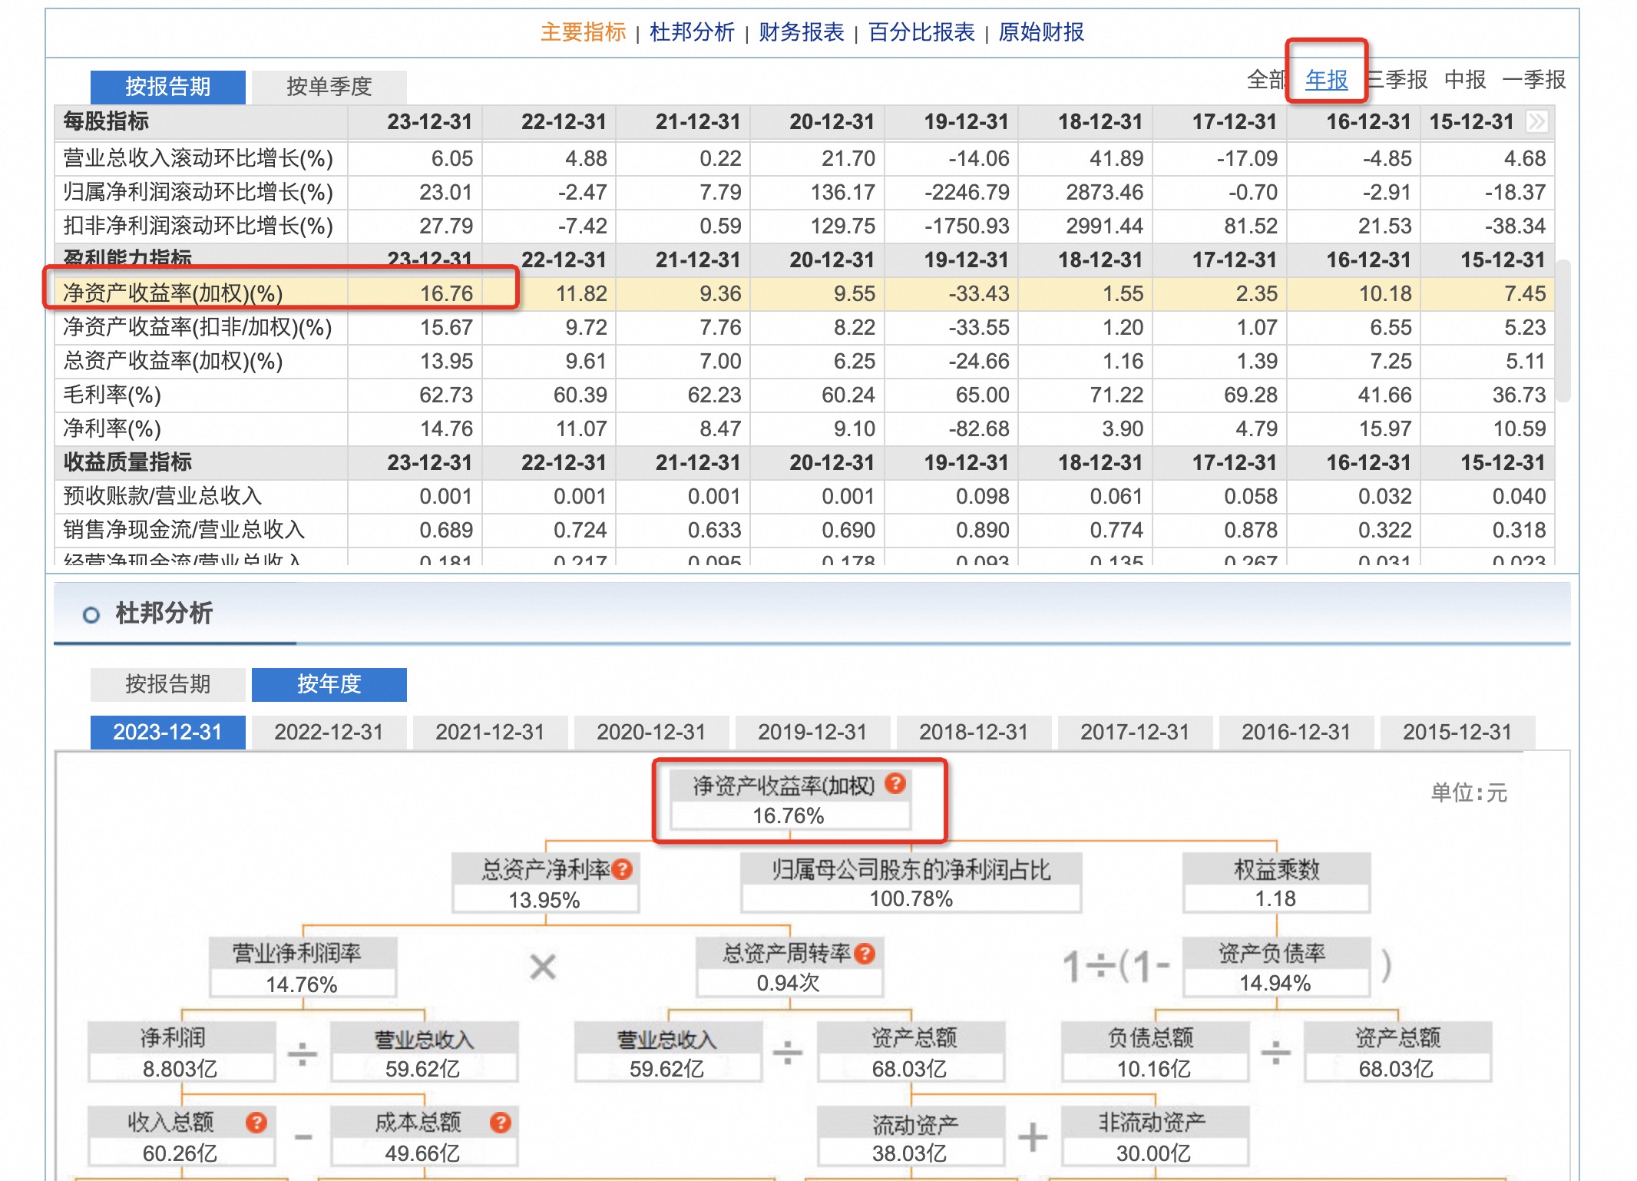Select the 2020-12-31 DuPont date tab
Image resolution: width=1637 pixels, height=1181 pixels.
click(652, 733)
